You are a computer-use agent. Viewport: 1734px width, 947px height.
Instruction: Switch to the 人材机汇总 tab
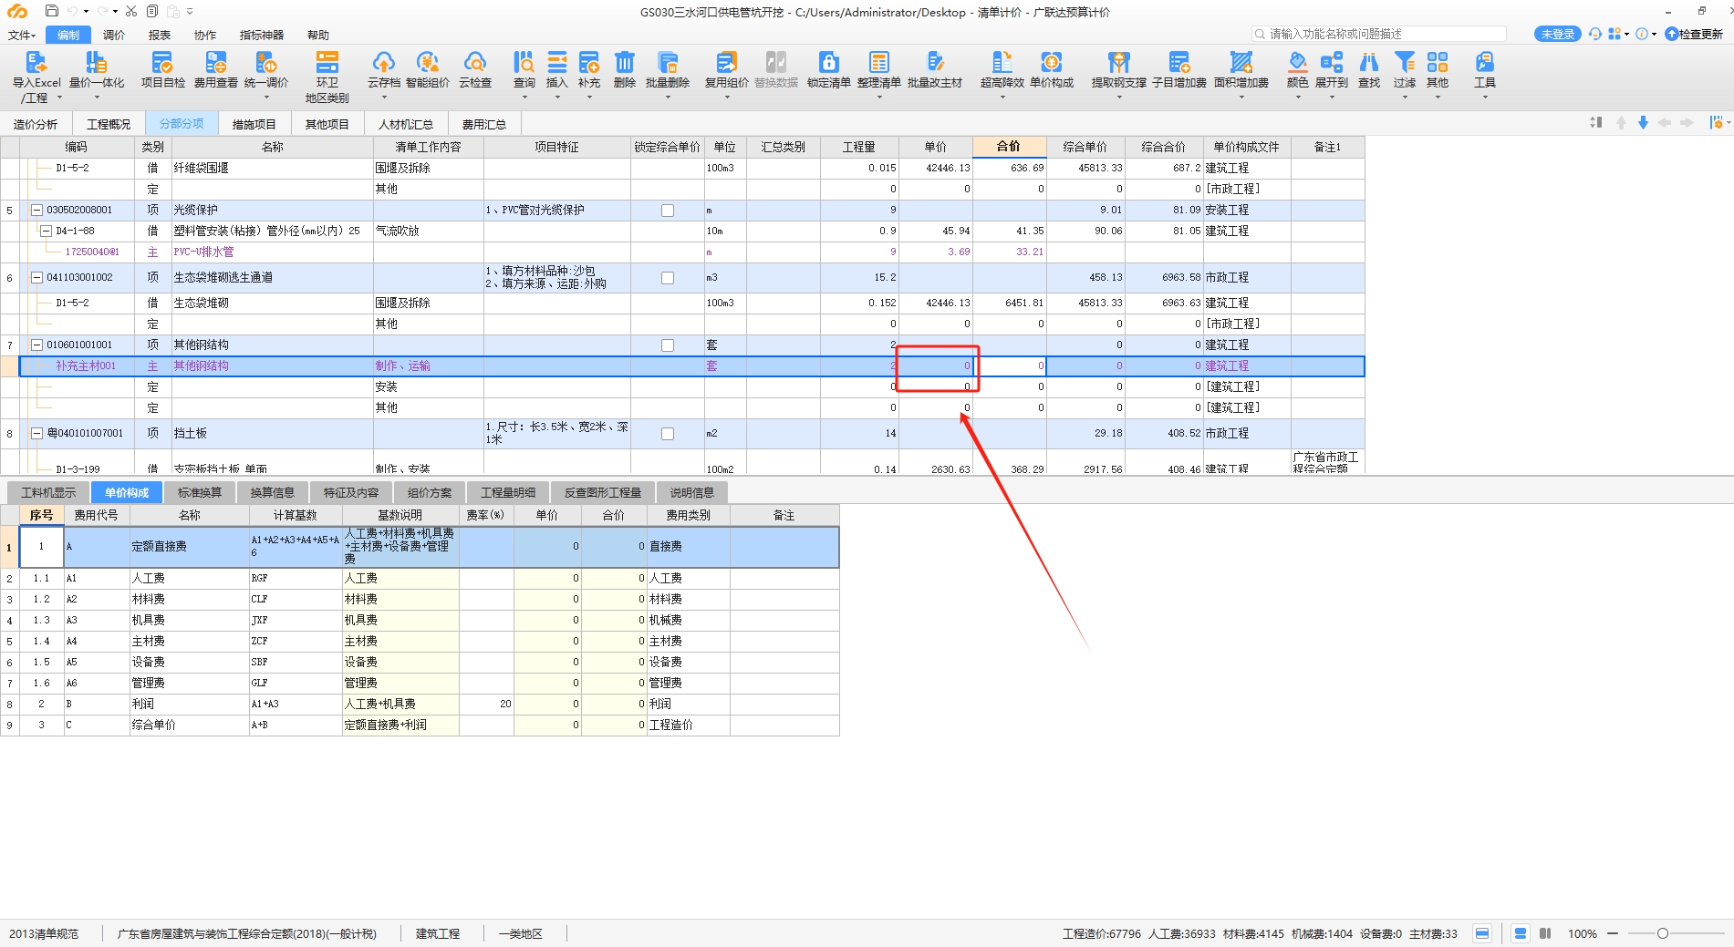406,124
